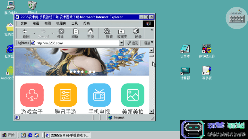Click the Internet zone globe in status bar
The image size is (248, 139).
[110, 118]
